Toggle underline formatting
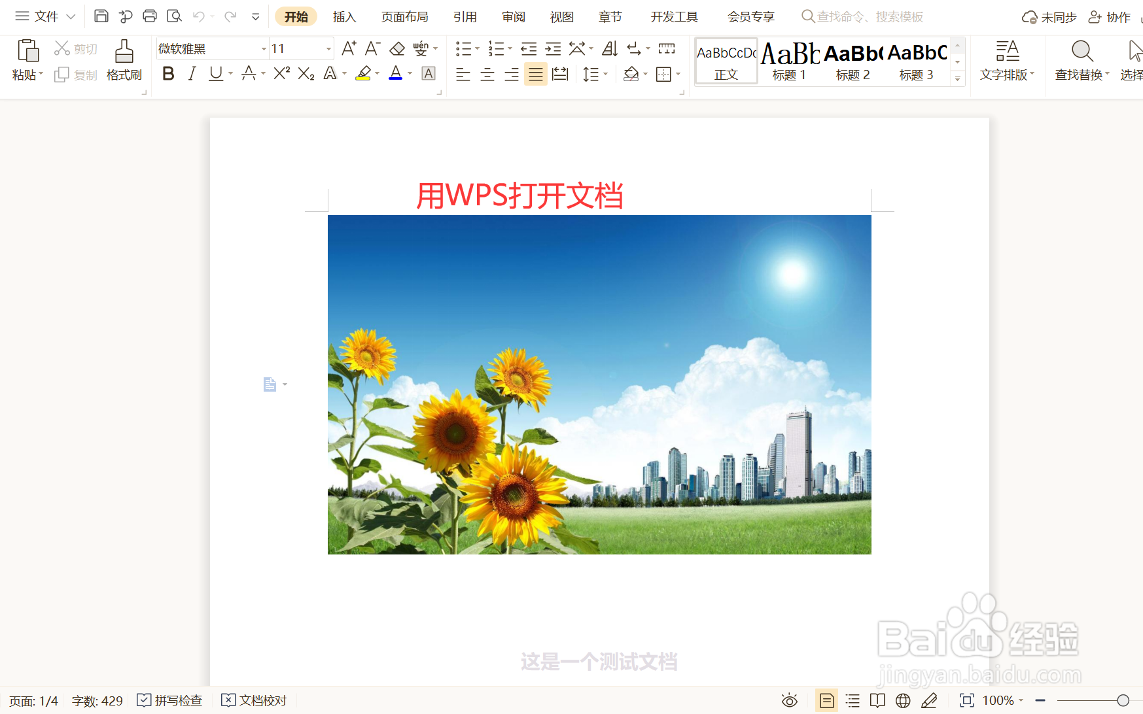The height and width of the screenshot is (714, 1143). (216, 74)
